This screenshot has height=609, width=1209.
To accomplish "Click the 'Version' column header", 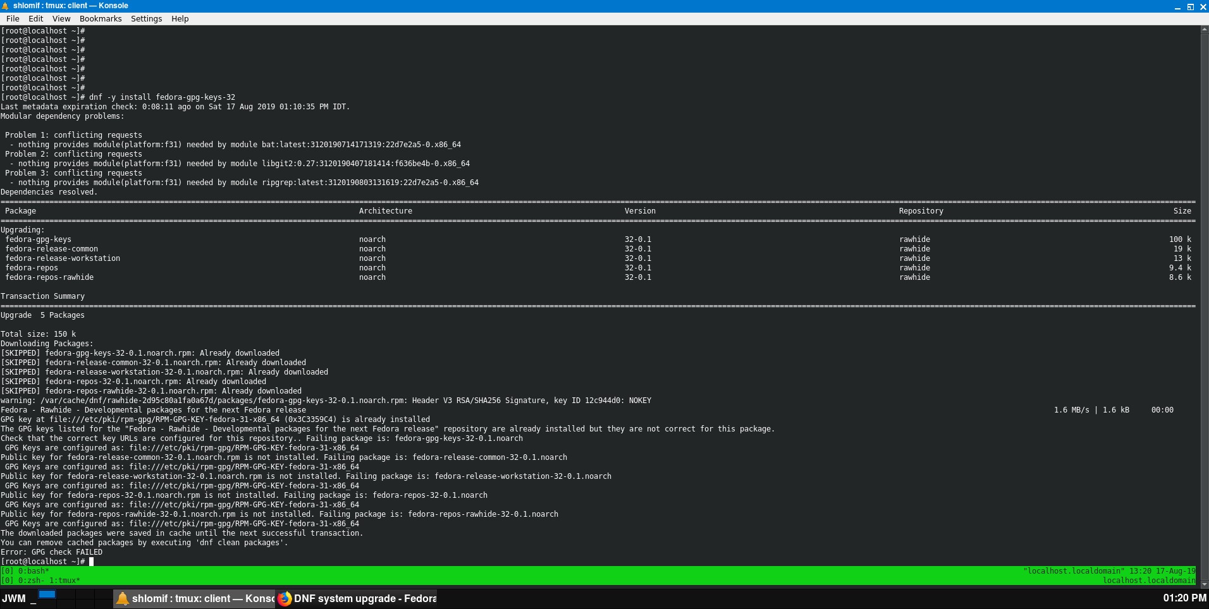I will click(640, 211).
